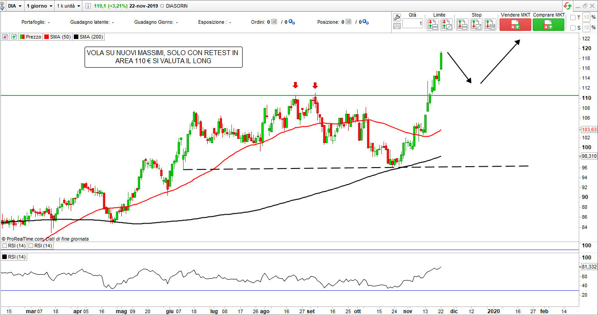Click the red down-arrow icon beside Prezzo

5,37
